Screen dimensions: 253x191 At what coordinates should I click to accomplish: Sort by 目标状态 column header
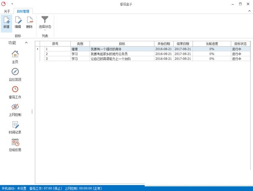click(x=240, y=43)
